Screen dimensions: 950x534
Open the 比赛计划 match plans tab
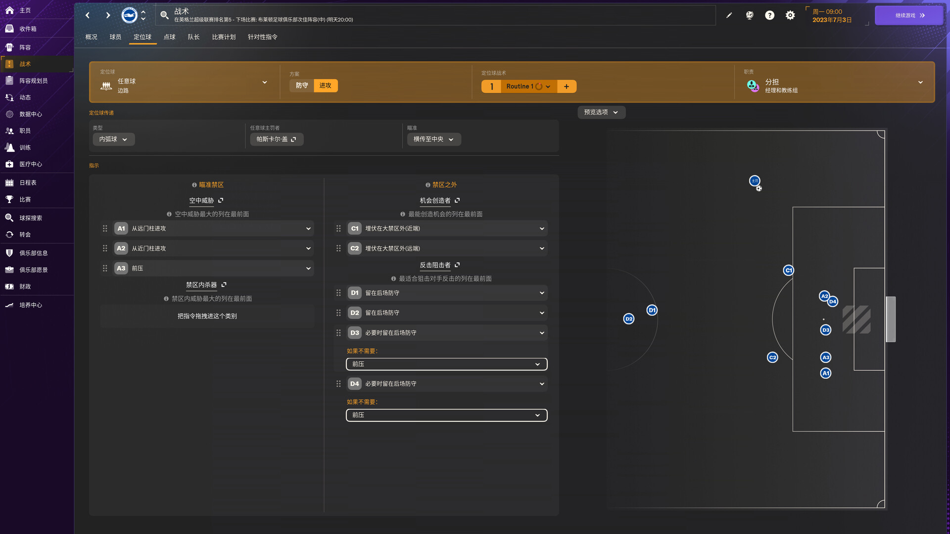(224, 37)
